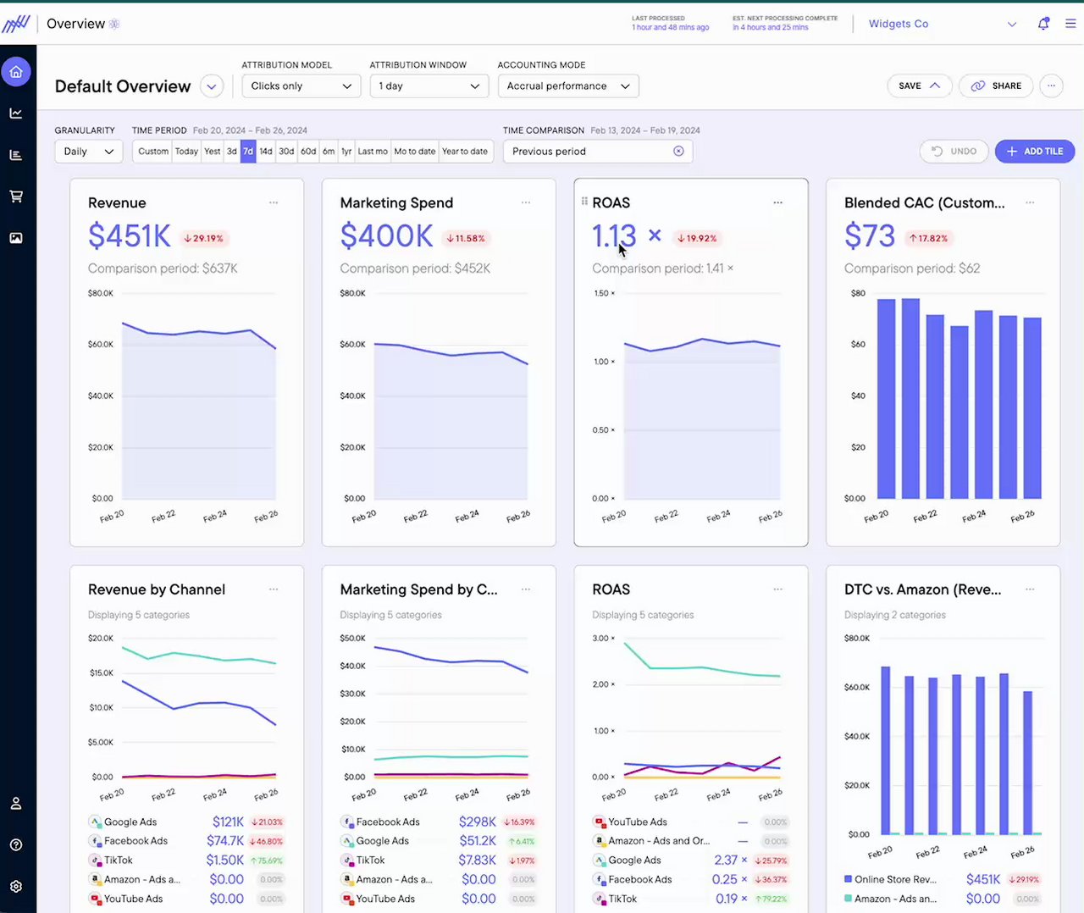Grab the drag handle on the ROAS tile
The height and width of the screenshot is (913, 1084).
tap(584, 202)
